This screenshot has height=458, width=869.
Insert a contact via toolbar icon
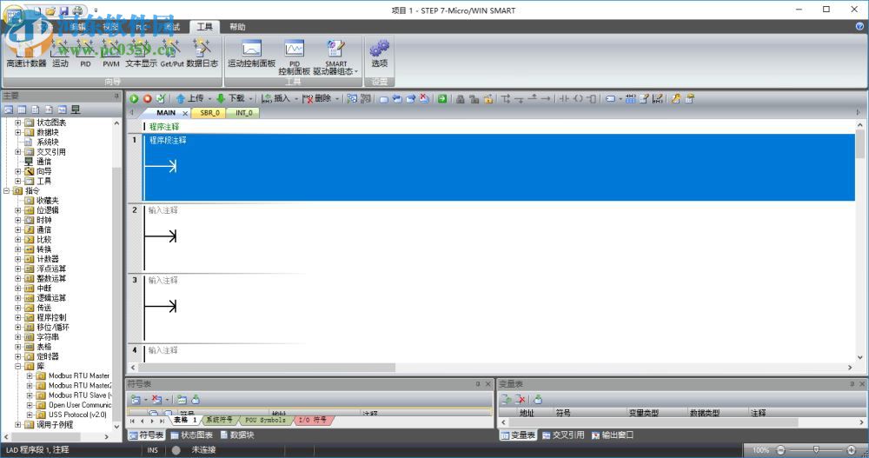pos(564,99)
